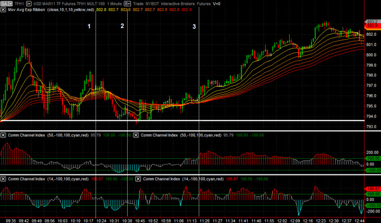Click vertical marker line labeled 1

click(96, 71)
